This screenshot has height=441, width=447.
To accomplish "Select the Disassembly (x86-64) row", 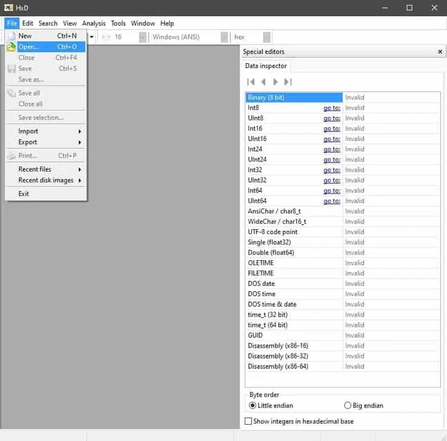I will [342, 366].
